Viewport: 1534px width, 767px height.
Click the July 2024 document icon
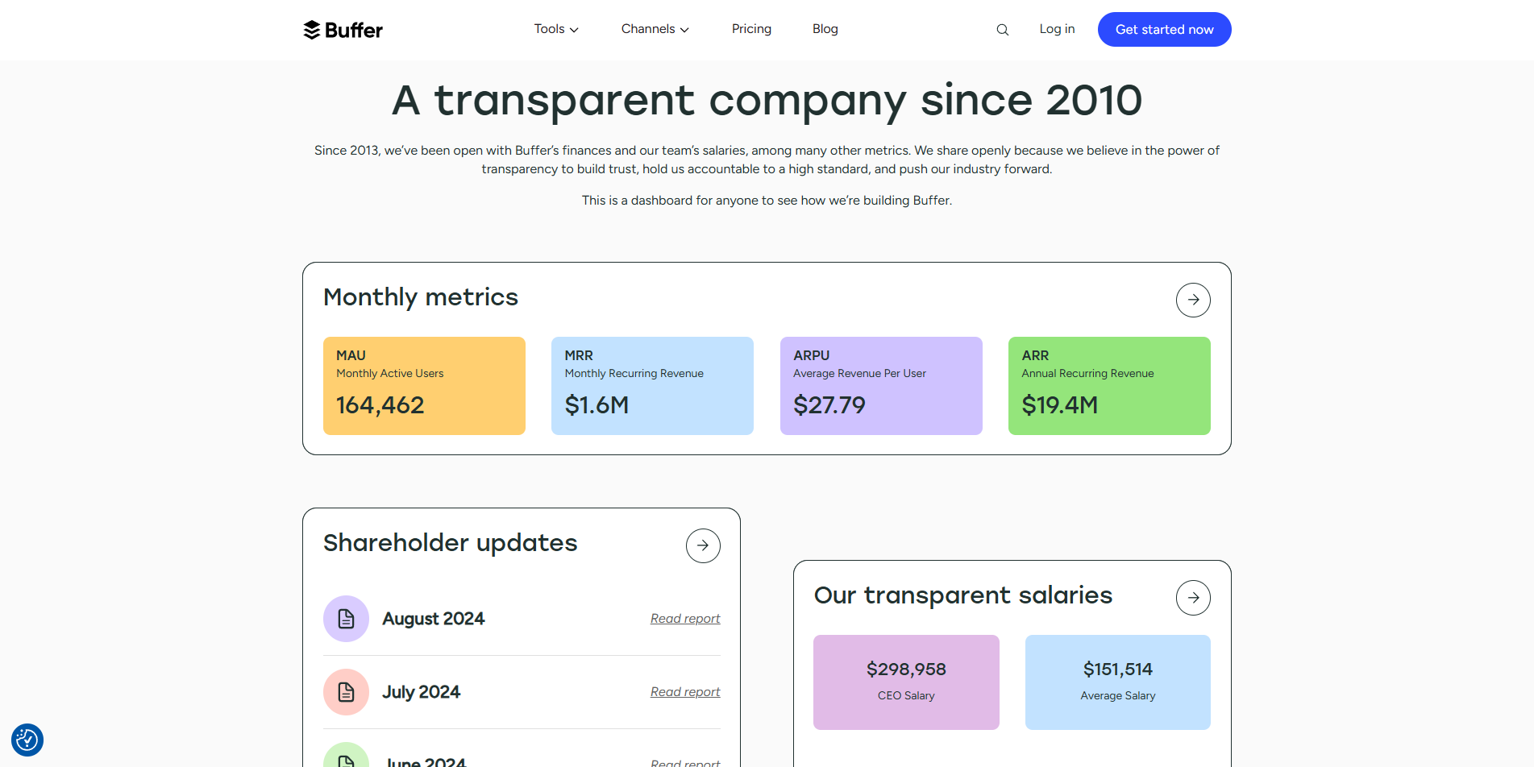346,692
